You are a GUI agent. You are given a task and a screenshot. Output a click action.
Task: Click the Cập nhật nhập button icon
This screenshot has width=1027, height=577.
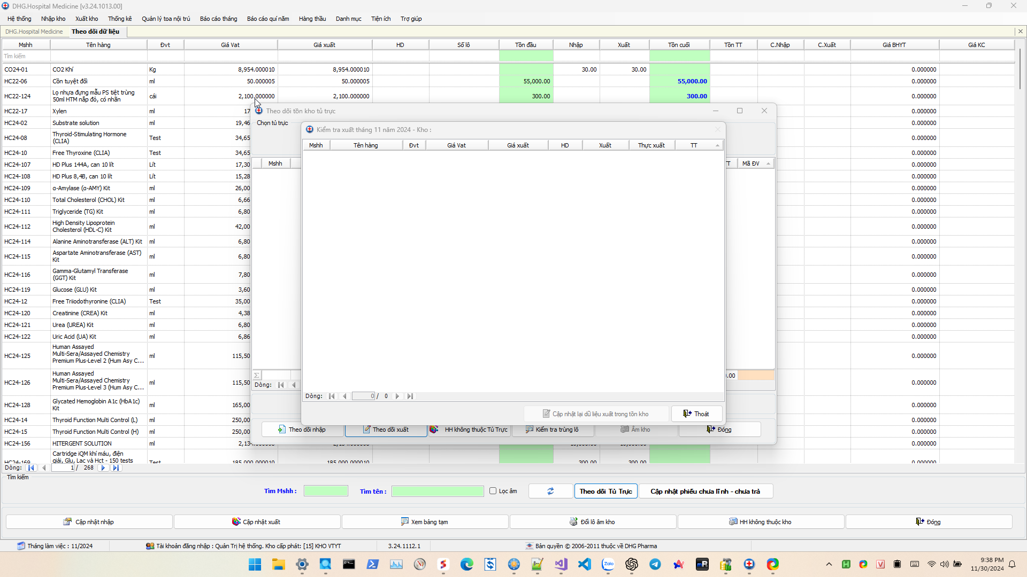coord(67,521)
